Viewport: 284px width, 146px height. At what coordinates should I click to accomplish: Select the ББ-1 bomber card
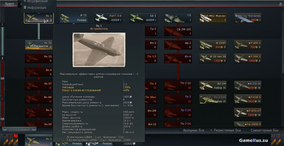coord(143,18)
